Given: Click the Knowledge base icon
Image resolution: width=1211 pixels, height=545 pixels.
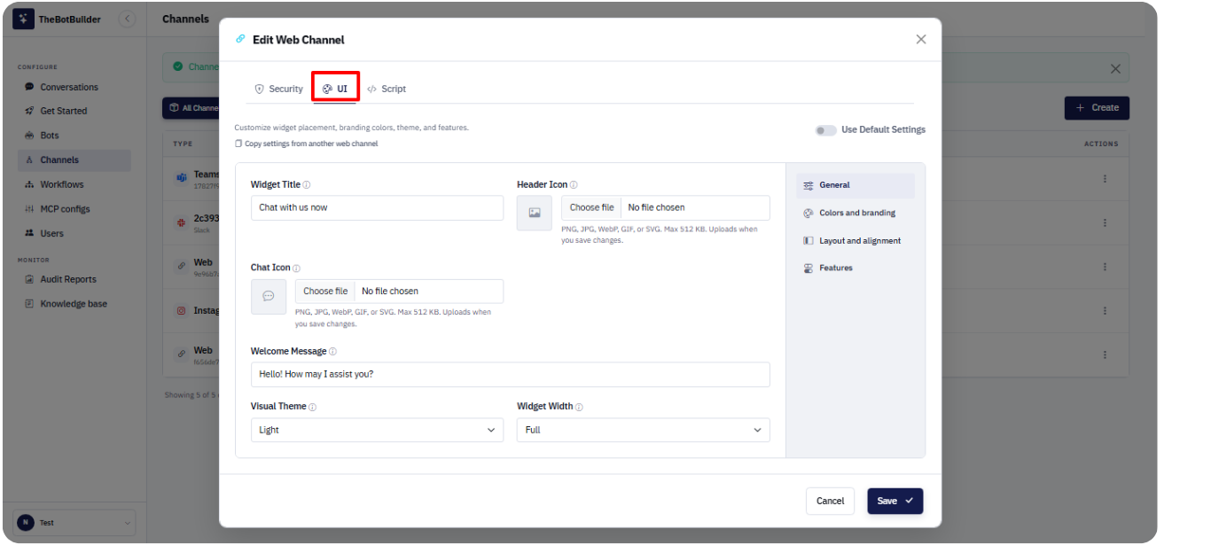Looking at the screenshot, I should click(29, 303).
